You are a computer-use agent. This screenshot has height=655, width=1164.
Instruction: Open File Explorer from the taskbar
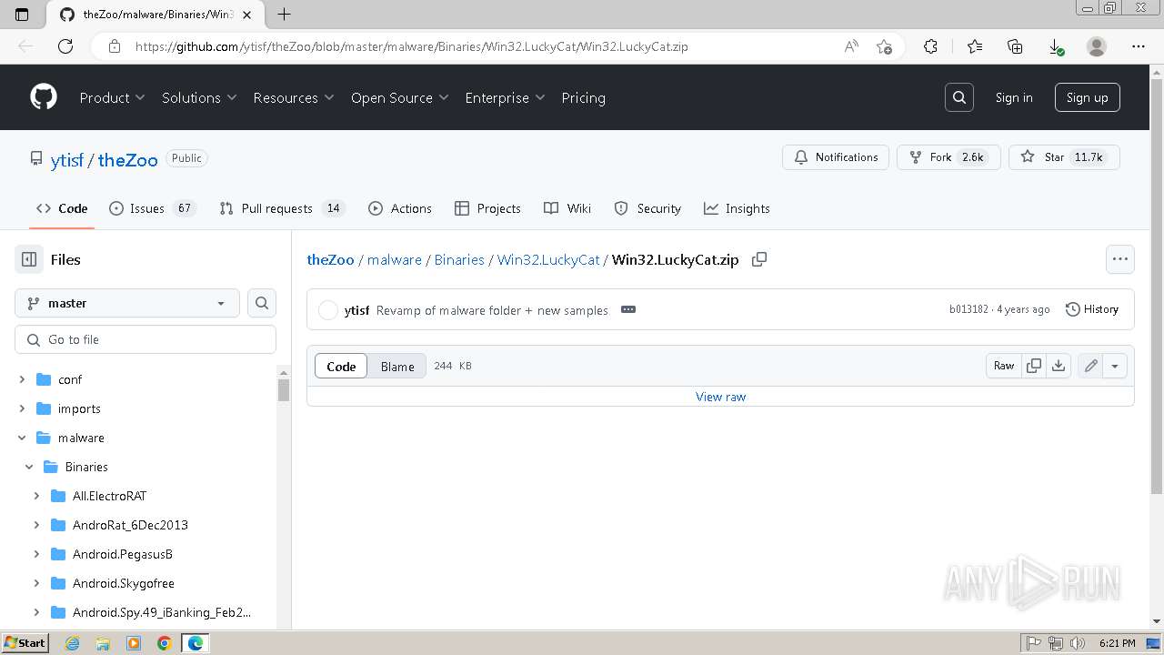(x=103, y=643)
